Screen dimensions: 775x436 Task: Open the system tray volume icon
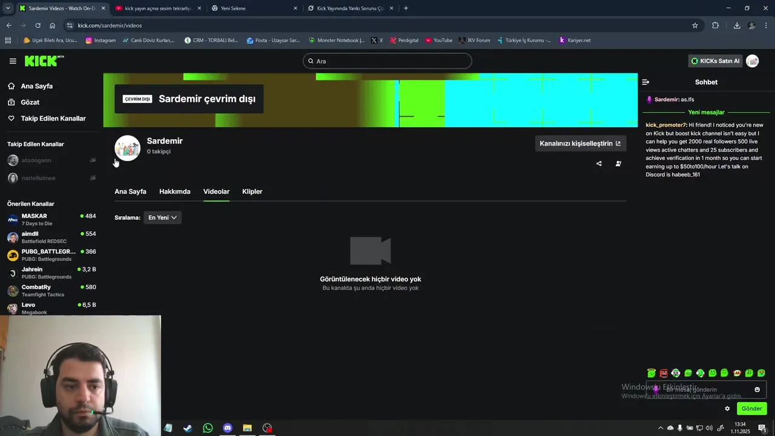(x=710, y=428)
